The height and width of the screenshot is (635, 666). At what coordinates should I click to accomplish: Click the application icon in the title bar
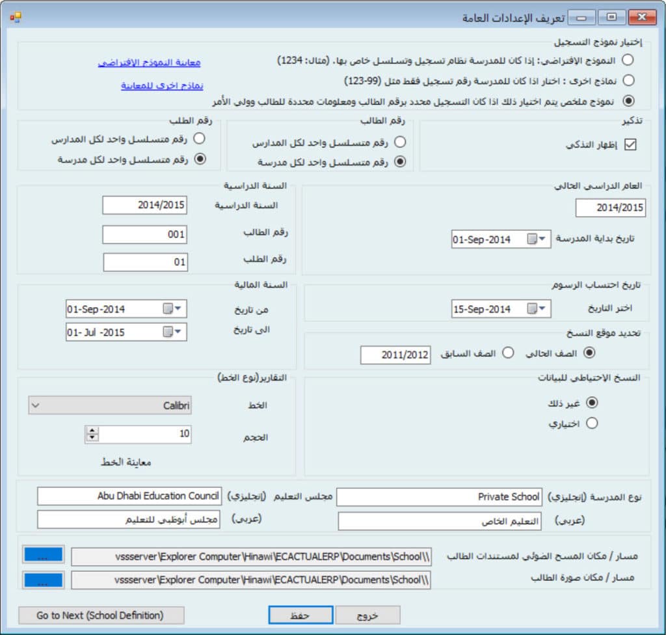[x=15, y=17]
